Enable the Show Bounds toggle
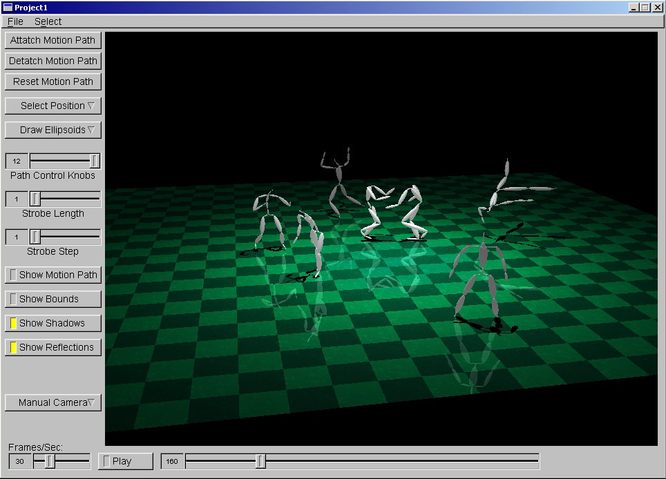666x479 pixels. point(53,298)
